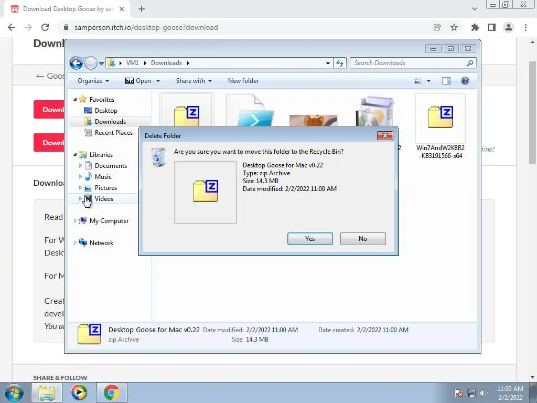Click the Pictures library icon
Screen dimensions: 537x403
88,188
